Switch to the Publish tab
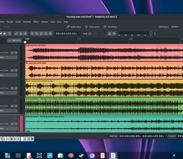The width and height of the screenshot is (183, 159). point(7,27)
